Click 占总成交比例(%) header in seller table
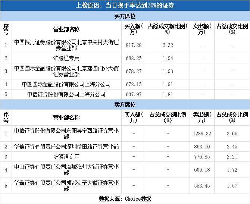The width and height of the screenshot is (250, 204). click(x=232, y=117)
